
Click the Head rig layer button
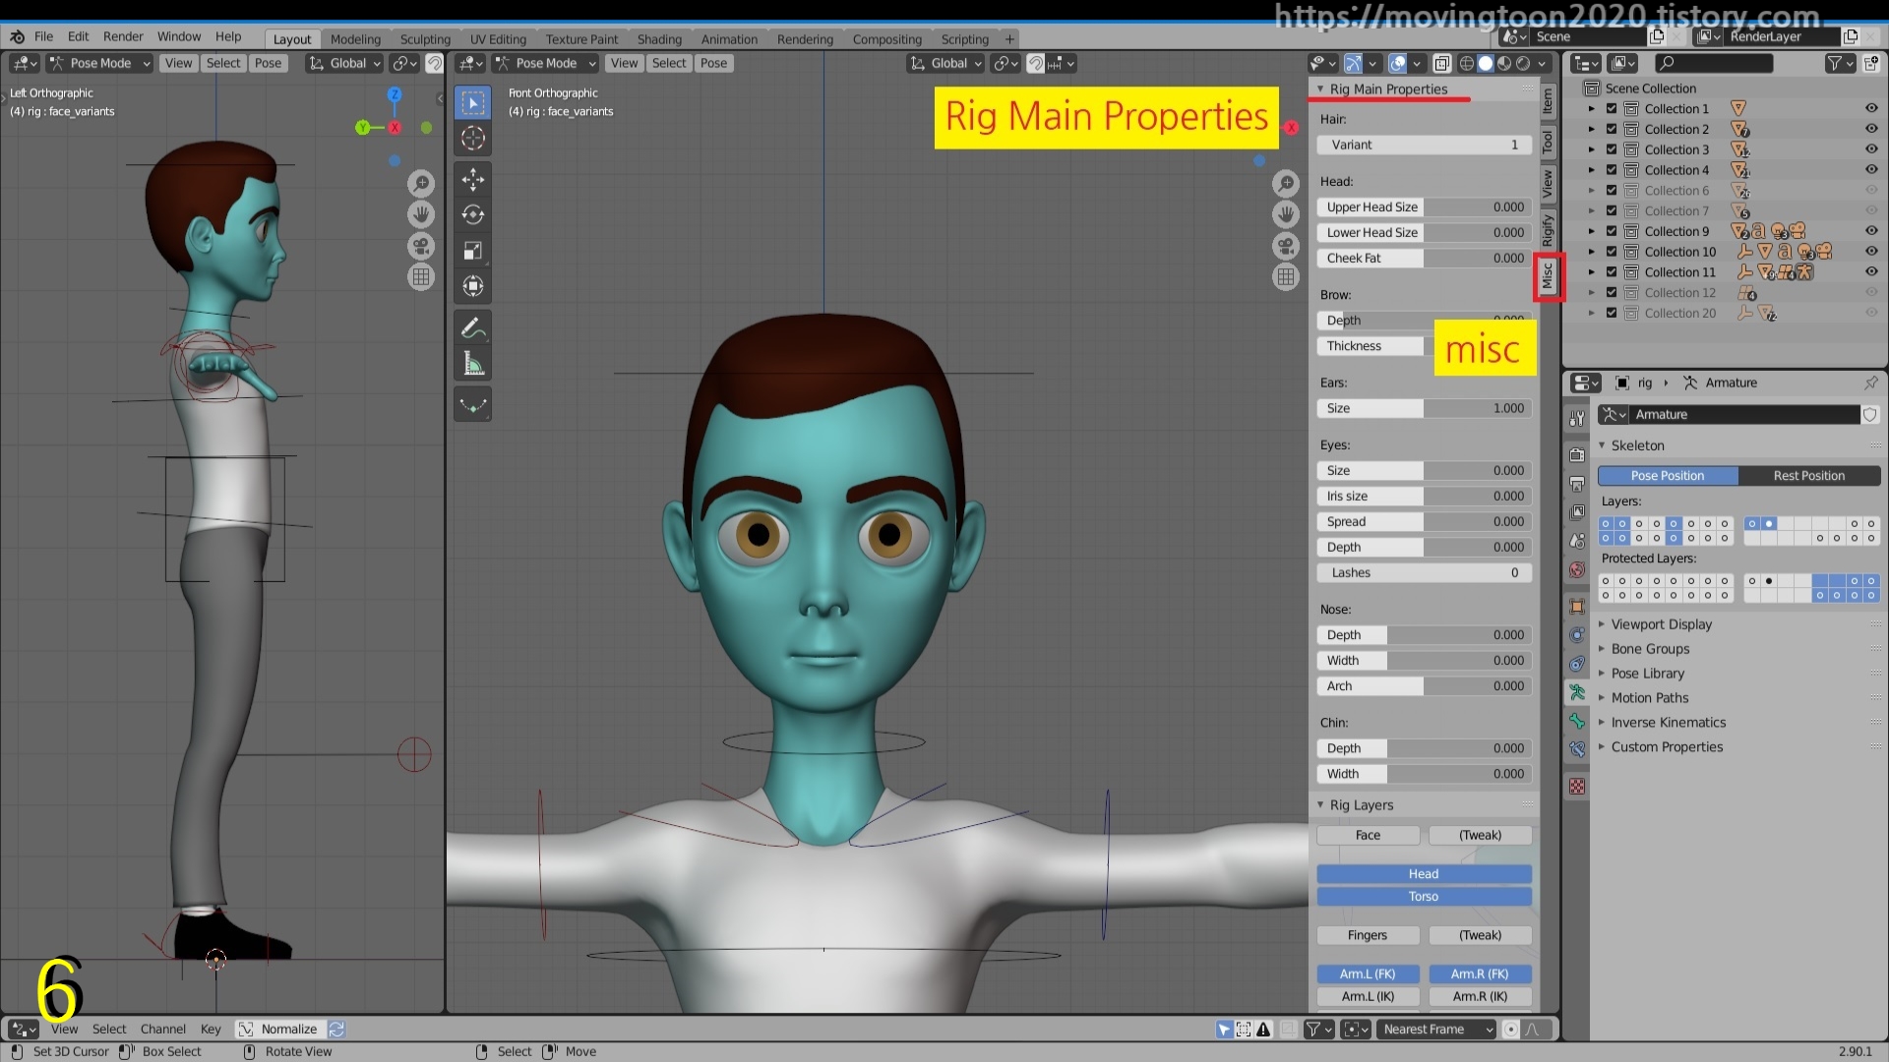pos(1424,874)
